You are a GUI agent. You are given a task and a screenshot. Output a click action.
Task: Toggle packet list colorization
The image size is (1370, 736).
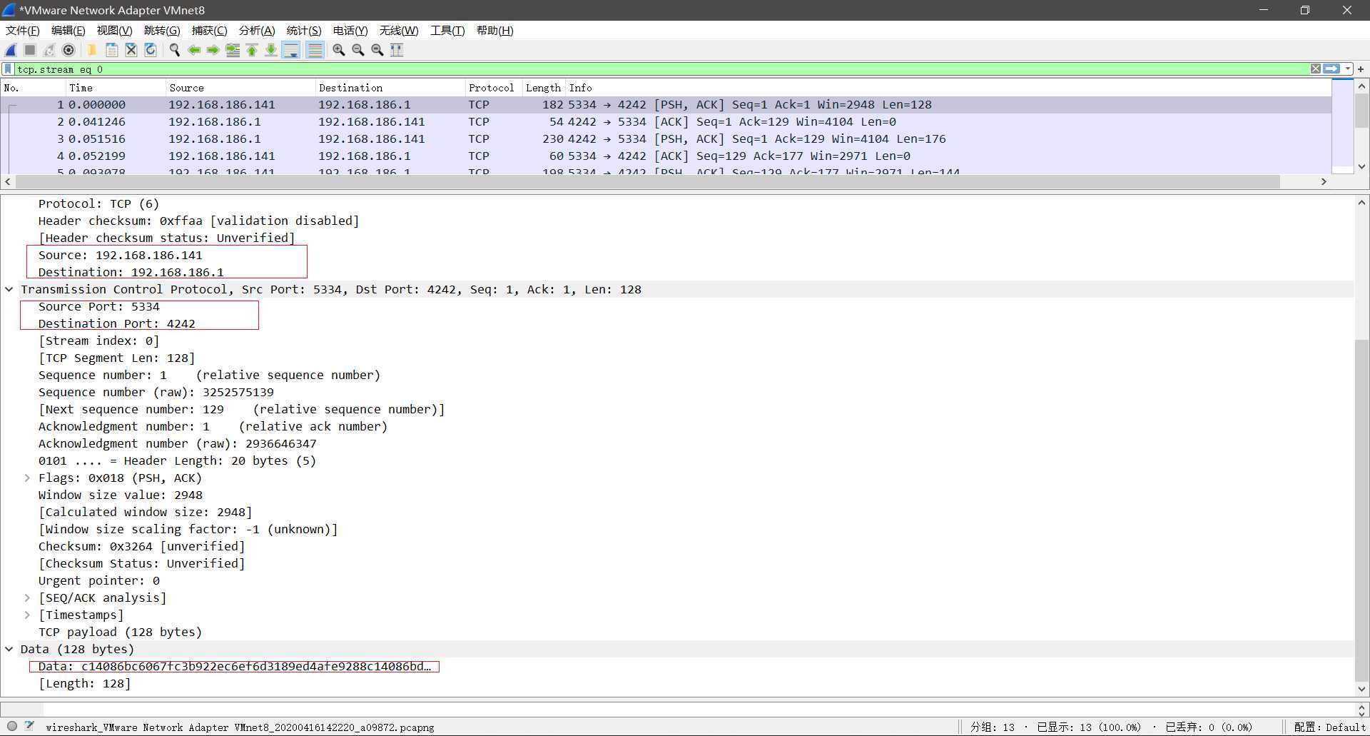[x=315, y=50]
